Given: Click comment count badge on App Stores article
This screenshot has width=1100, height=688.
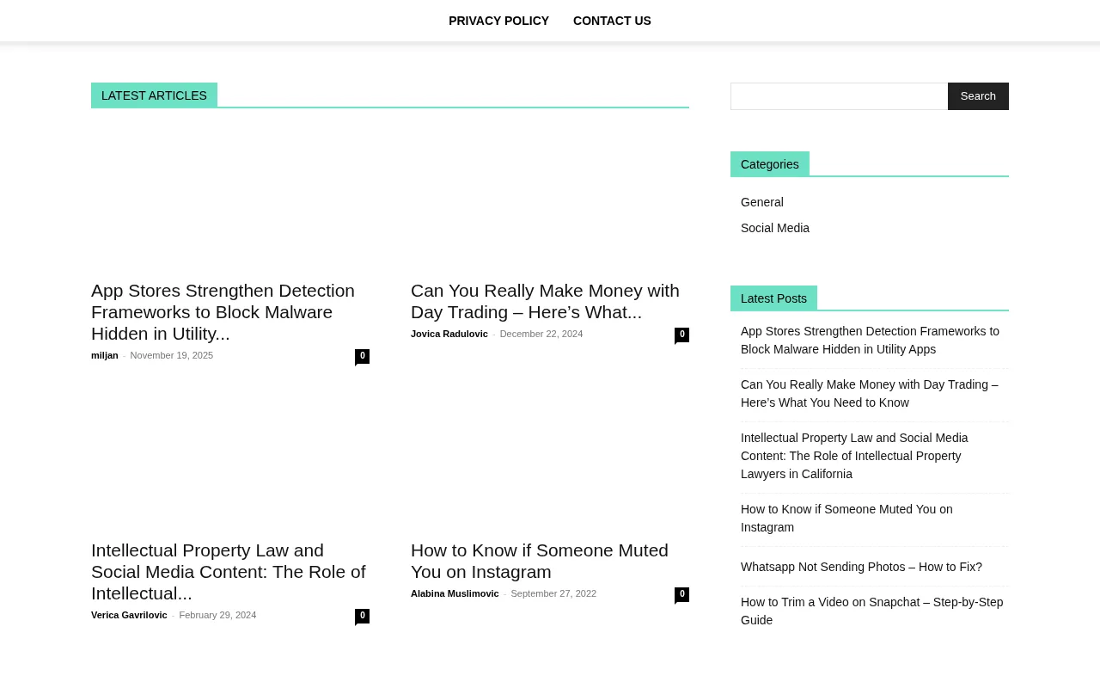Looking at the screenshot, I should (363, 356).
